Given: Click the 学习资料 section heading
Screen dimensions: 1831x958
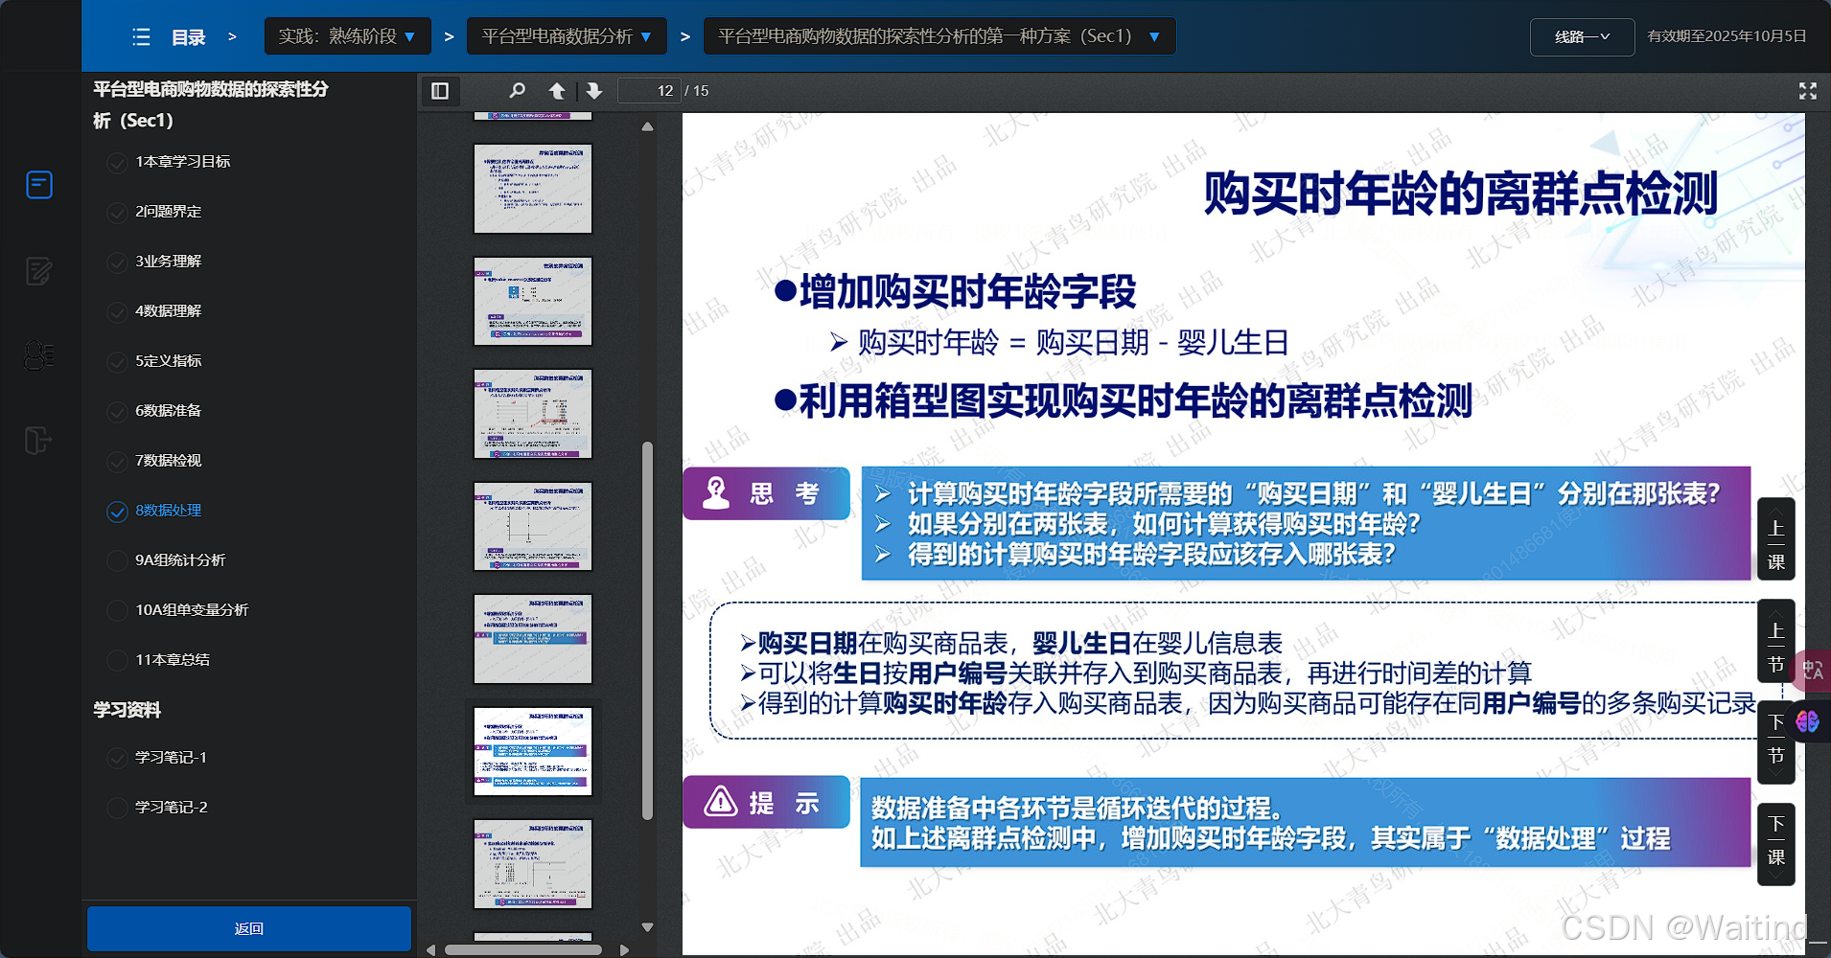Looking at the screenshot, I should pos(127,710).
